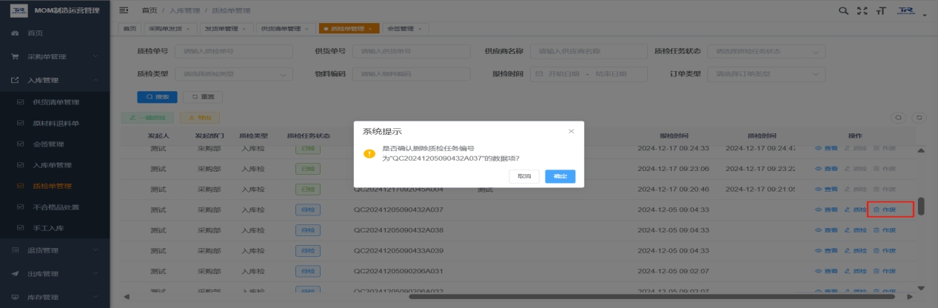Click the table's scroll-up arrow
The height and width of the screenshot is (308, 938).
(x=921, y=150)
